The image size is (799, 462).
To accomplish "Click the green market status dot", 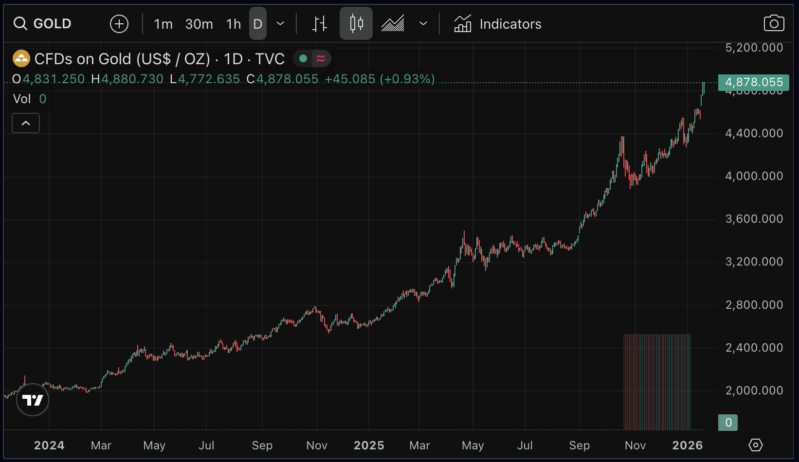I will coord(303,59).
